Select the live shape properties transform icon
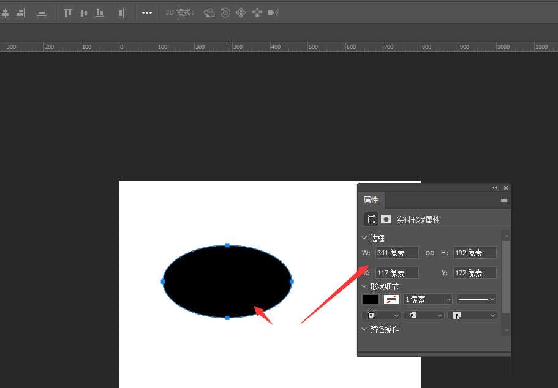The image size is (558, 388). (x=371, y=219)
